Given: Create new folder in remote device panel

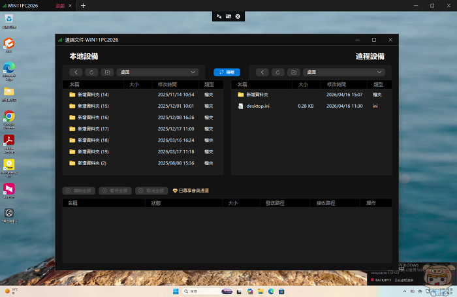Looking at the screenshot, I should point(295,72).
